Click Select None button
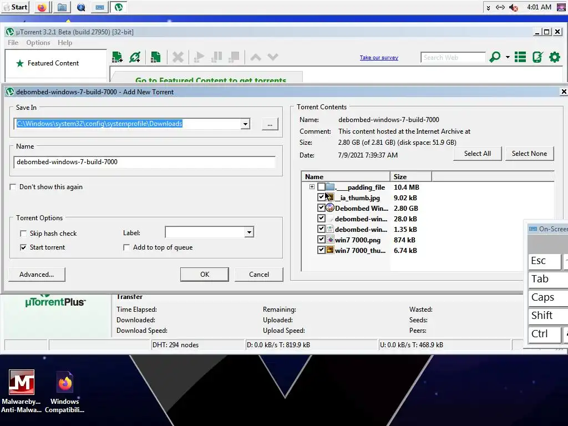 click(529, 154)
